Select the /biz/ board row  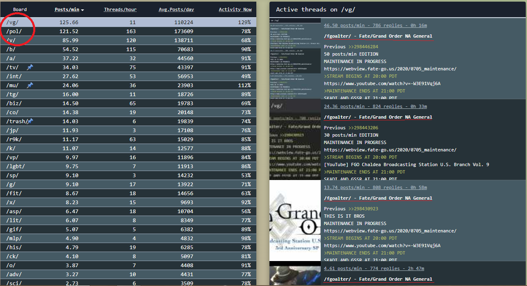click(x=129, y=103)
